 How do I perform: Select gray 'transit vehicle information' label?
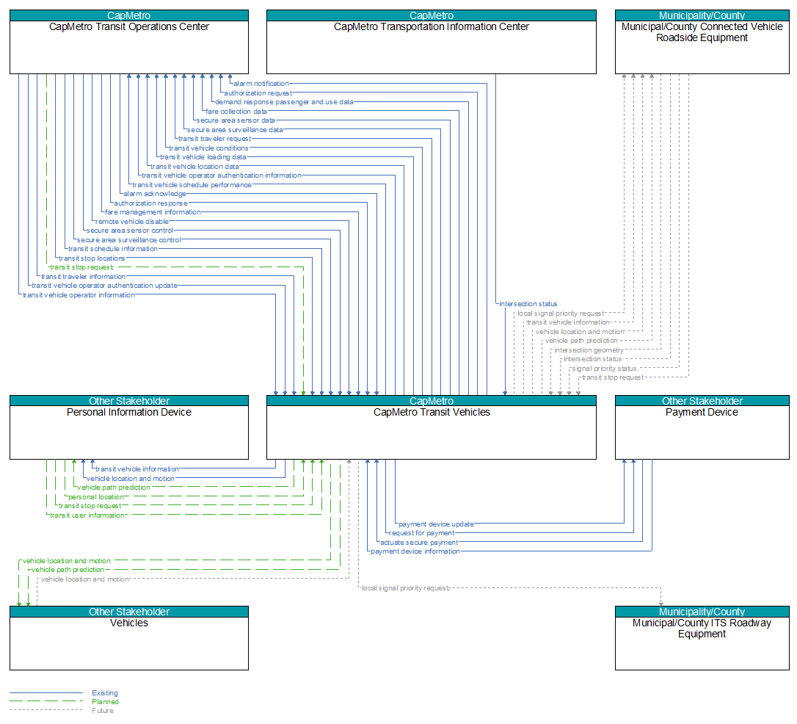(x=568, y=322)
